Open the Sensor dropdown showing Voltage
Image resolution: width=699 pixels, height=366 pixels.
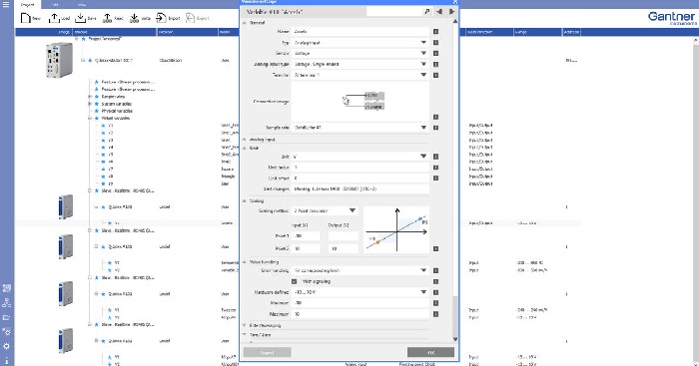click(359, 53)
